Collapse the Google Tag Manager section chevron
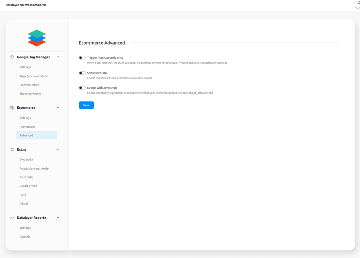Viewport: 360px width, 258px height. [58, 57]
